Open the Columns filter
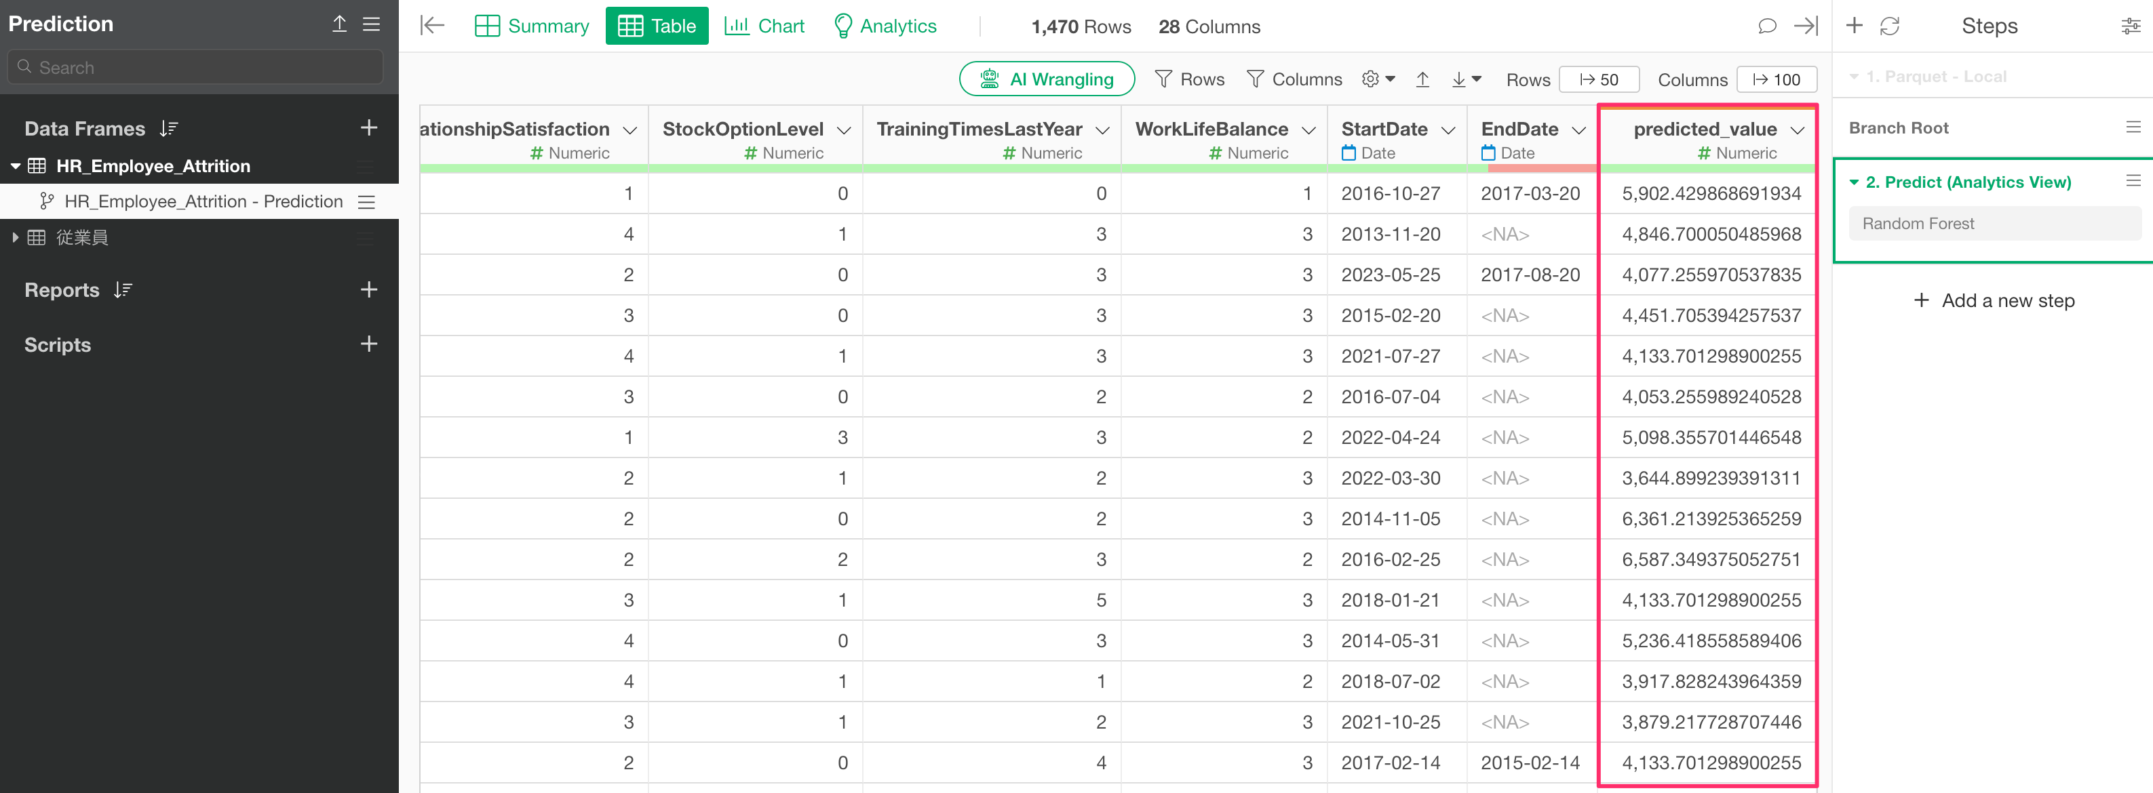Screen dimensions: 2153x793 click(x=1293, y=79)
